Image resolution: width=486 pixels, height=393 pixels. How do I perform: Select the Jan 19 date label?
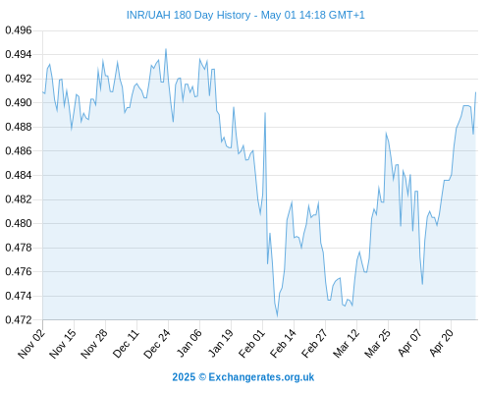221,343
